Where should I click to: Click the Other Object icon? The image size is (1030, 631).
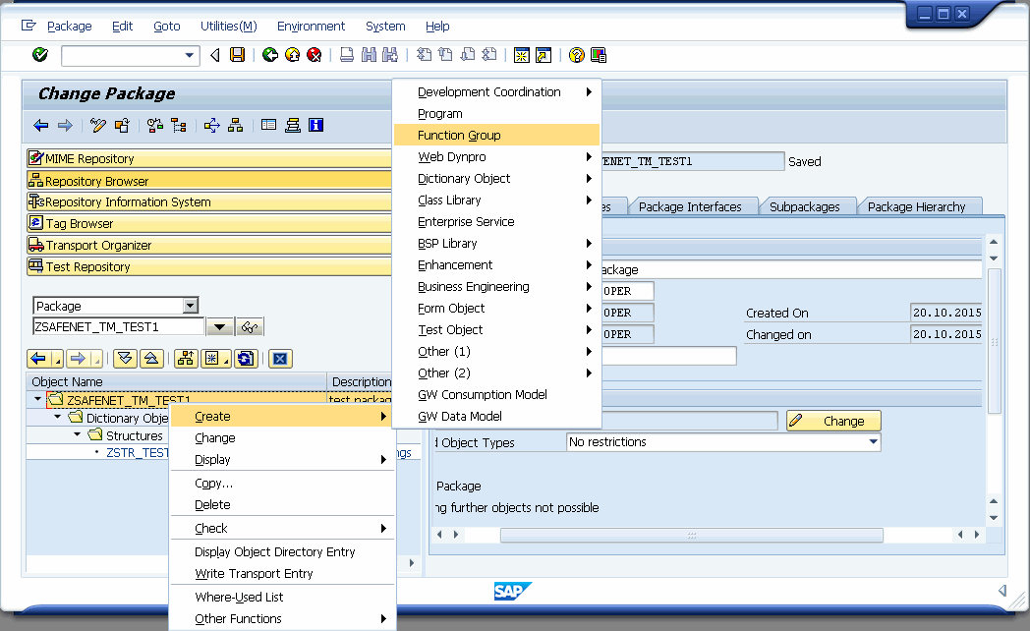122,126
